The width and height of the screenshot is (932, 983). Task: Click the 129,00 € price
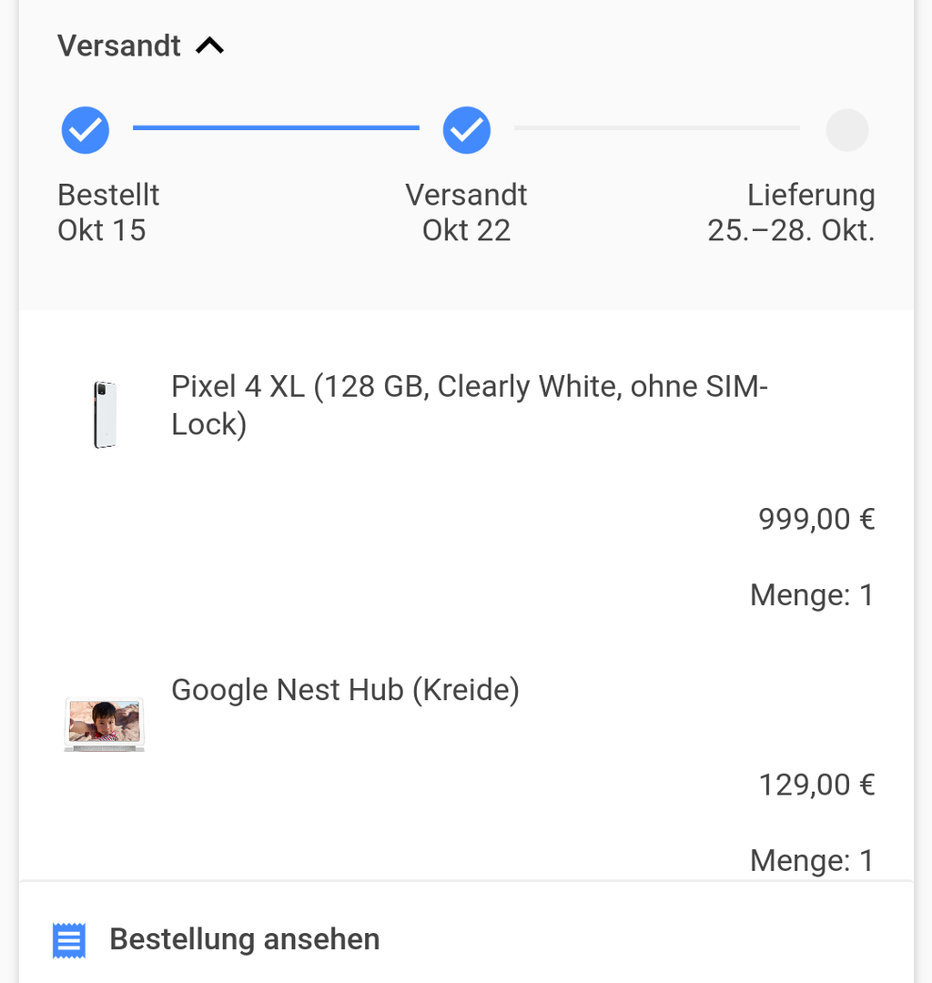816,785
